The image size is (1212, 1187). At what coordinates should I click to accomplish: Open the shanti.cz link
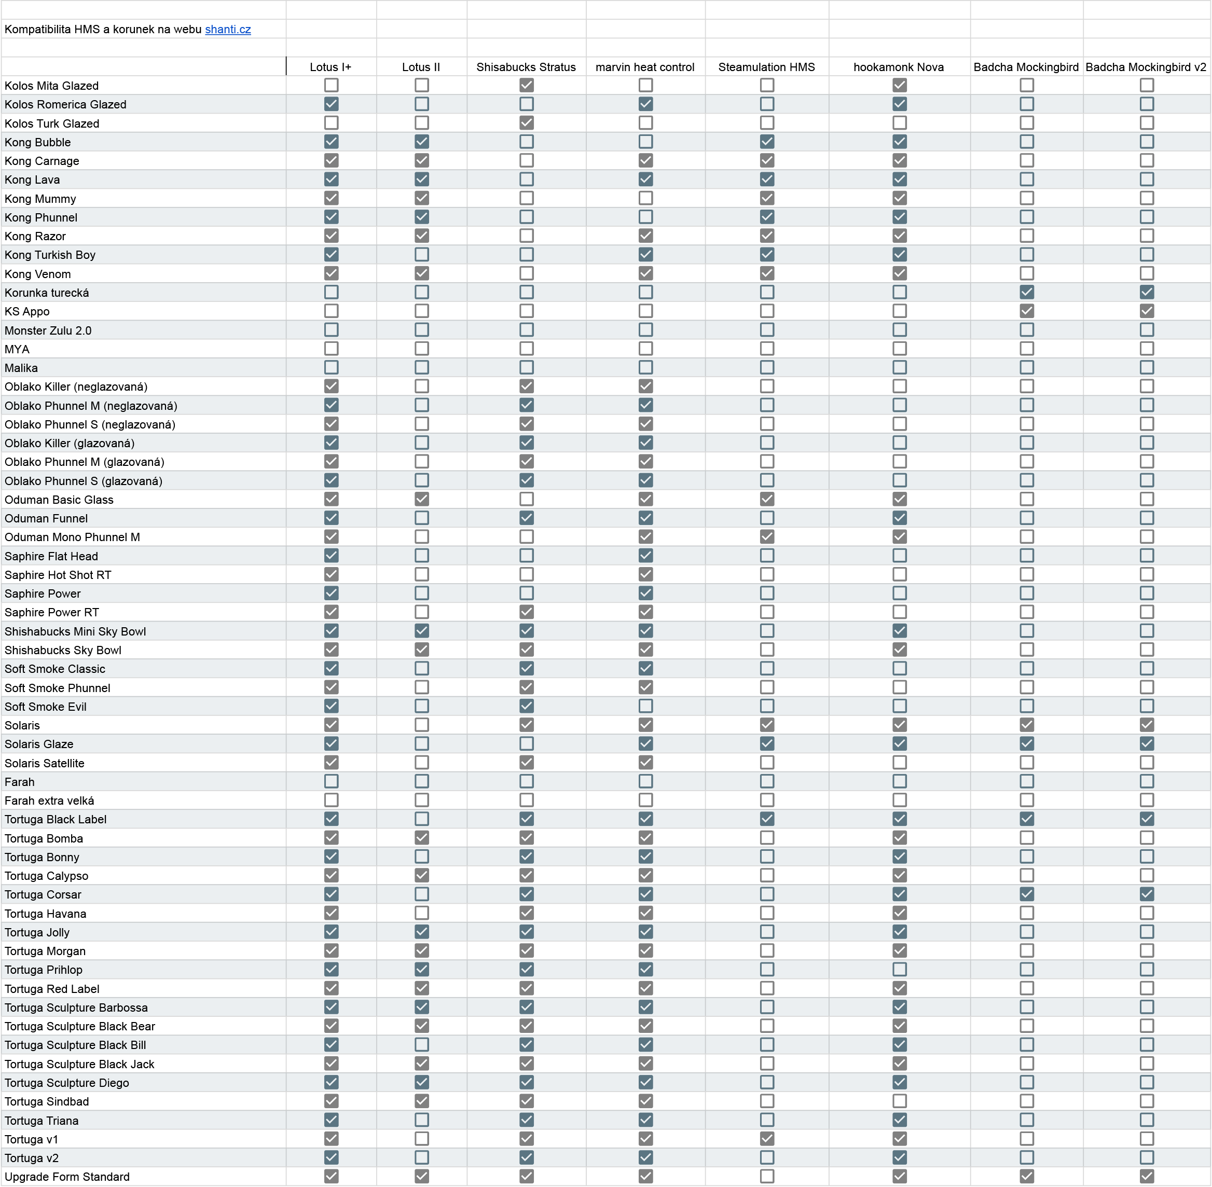click(x=228, y=29)
